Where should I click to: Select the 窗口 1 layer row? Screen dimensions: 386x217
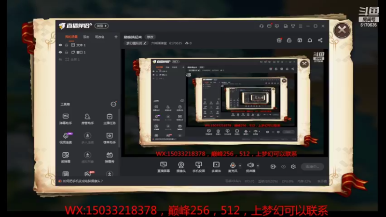87,52
